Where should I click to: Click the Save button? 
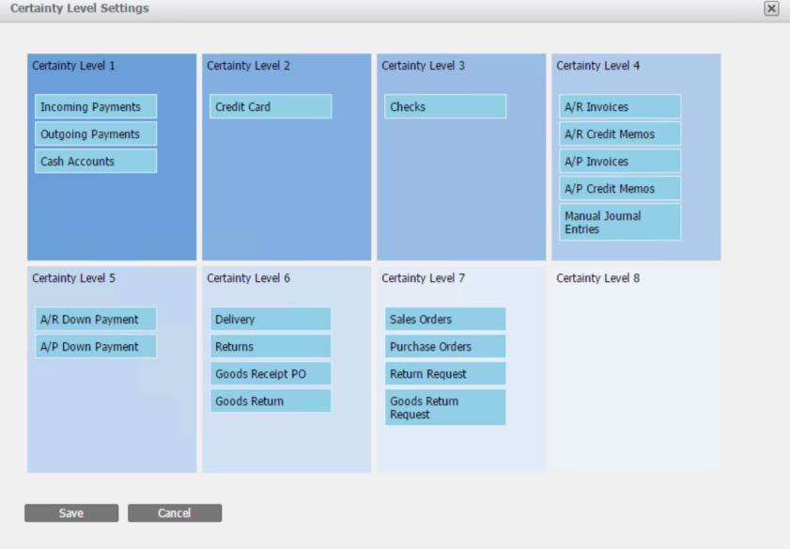click(x=71, y=513)
